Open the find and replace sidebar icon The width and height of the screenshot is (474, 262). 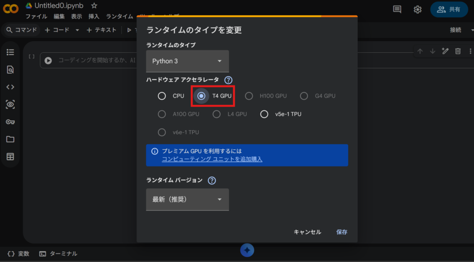pyautogui.click(x=10, y=70)
